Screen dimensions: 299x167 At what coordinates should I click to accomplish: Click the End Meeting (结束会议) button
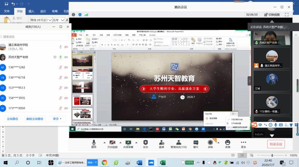point(276,144)
